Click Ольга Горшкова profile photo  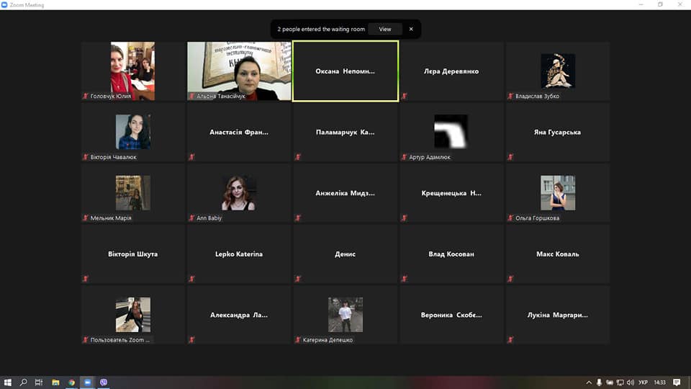click(x=558, y=193)
